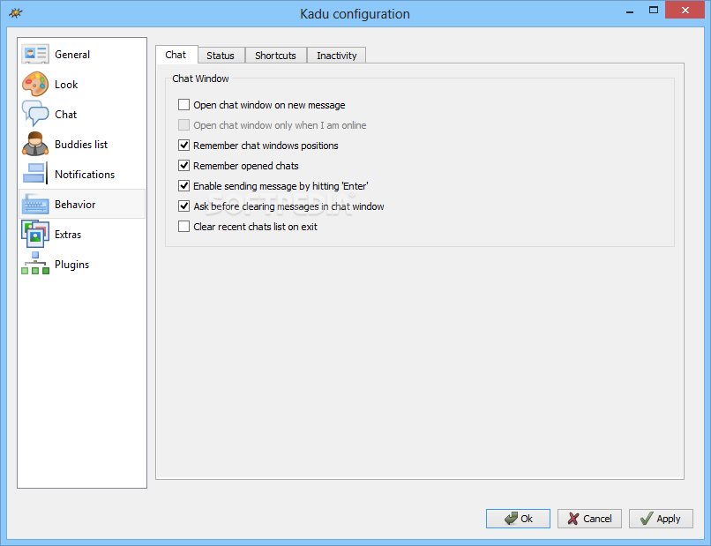Image resolution: width=711 pixels, height=546 pixels.
Task: Uncheck Remember opened chats
Action: pos(183,166)
